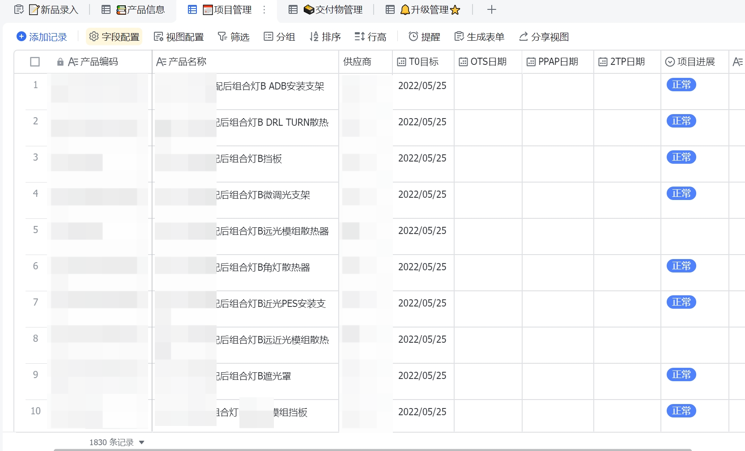Adjust 行高 row height
This screenshot has height=451, width=745.
(370, 37)
